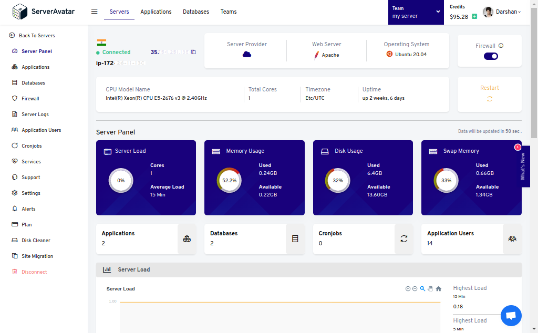This screenshot has height=333, width=538.
Task: Disable the Firewall toggle
Action: (490, 56)
